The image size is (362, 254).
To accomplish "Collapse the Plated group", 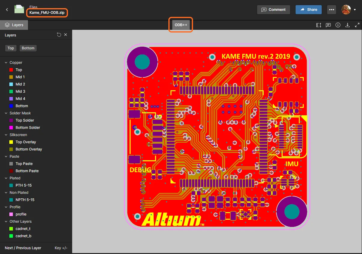I will coord(6,178).
